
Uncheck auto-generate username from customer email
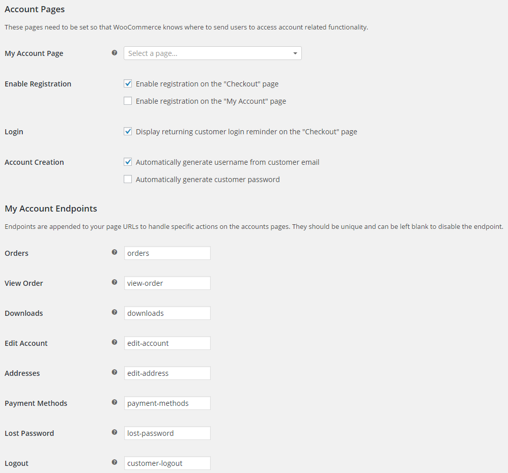pos(128,162)
